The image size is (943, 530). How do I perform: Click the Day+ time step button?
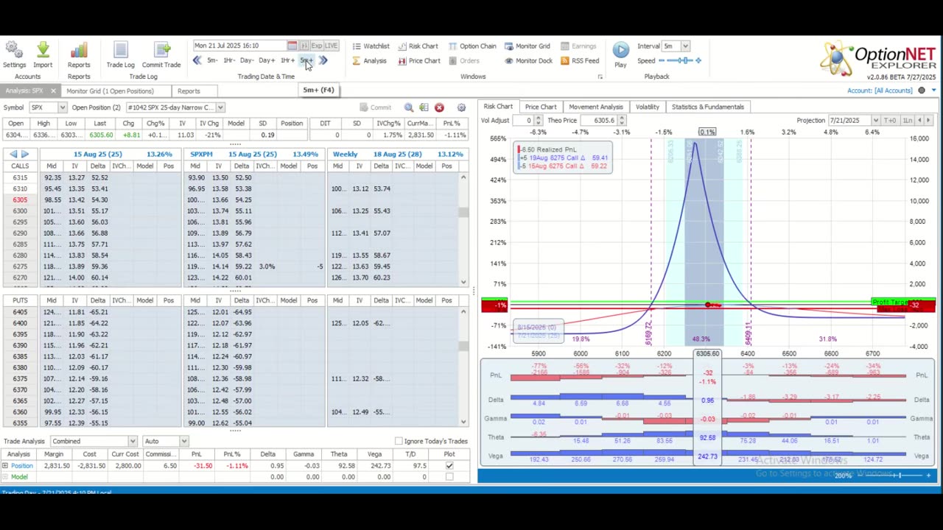click(x=266, y=60)
